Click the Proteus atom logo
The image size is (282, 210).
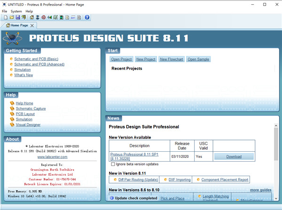(x=12, y=38)
